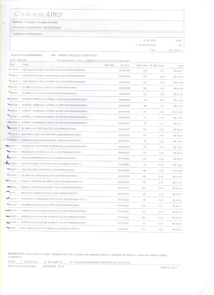The image size is (214, 295).
Task: Select the USOs count value 10426
Action: click(x=178, y=41)
